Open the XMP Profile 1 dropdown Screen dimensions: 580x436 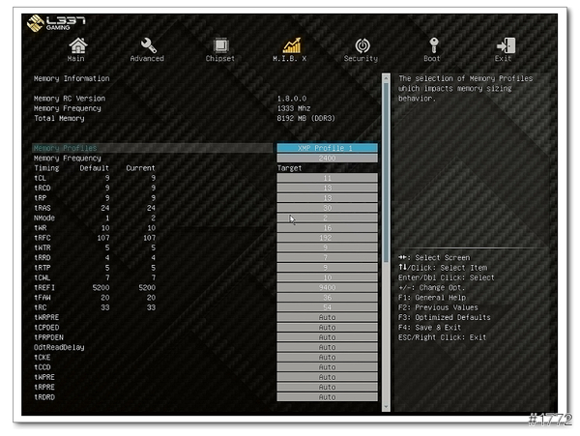328,148
